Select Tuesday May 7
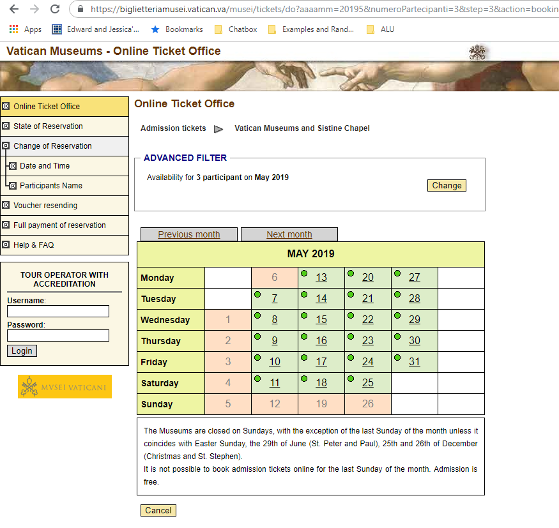Screen dimensions: 559x528 [275, 299]
